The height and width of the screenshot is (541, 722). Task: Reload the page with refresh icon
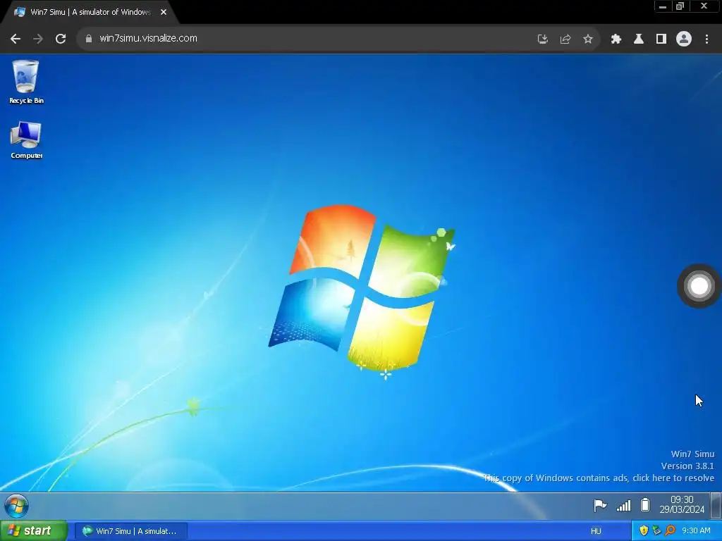[61, 39]
